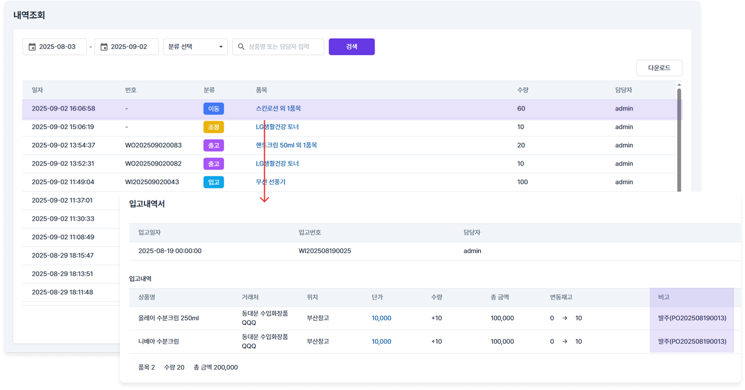
Task: Click the blue 이동 category badge
Action: (x=214, y=109)
